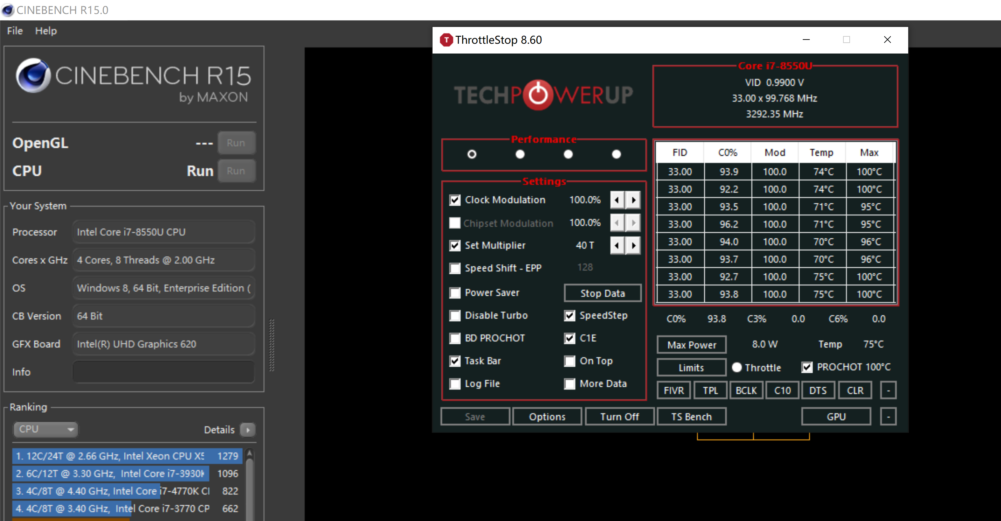This screenshot has width=1001, height=521.
Task: Increase Set Multiplier with right arrow
Action: (x=634, y=245)
